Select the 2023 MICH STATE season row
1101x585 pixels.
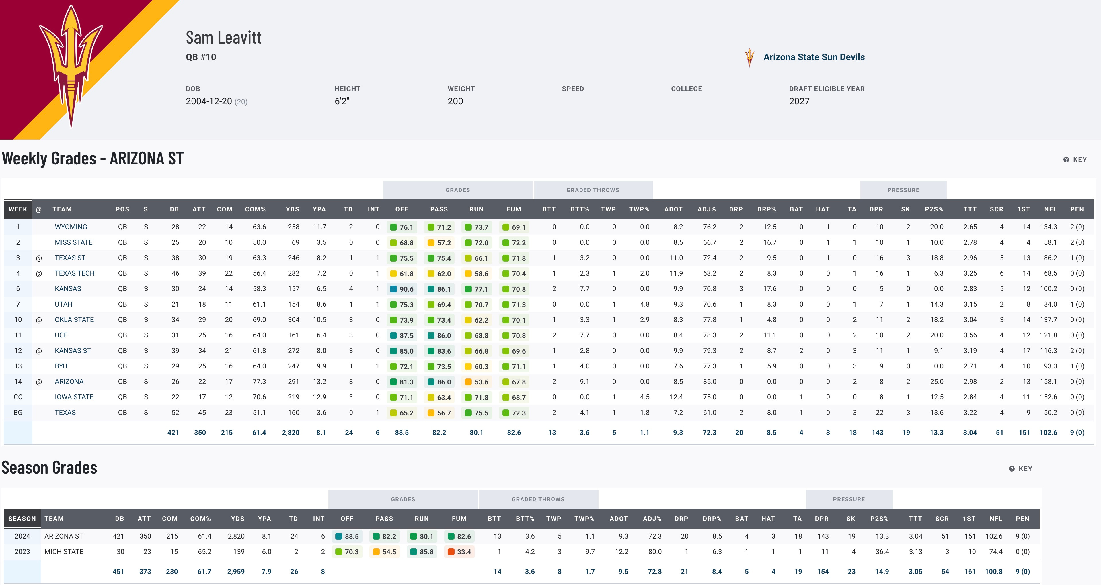tap(521, 552)
